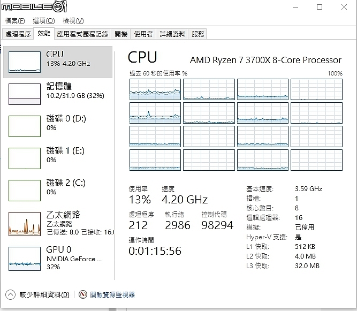
Task: Open the 檔案(F) menu
Action: pos(15,21)
